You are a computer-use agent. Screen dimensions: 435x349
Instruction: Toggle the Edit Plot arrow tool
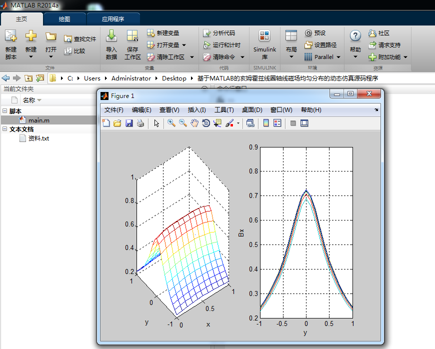[156, 123]
